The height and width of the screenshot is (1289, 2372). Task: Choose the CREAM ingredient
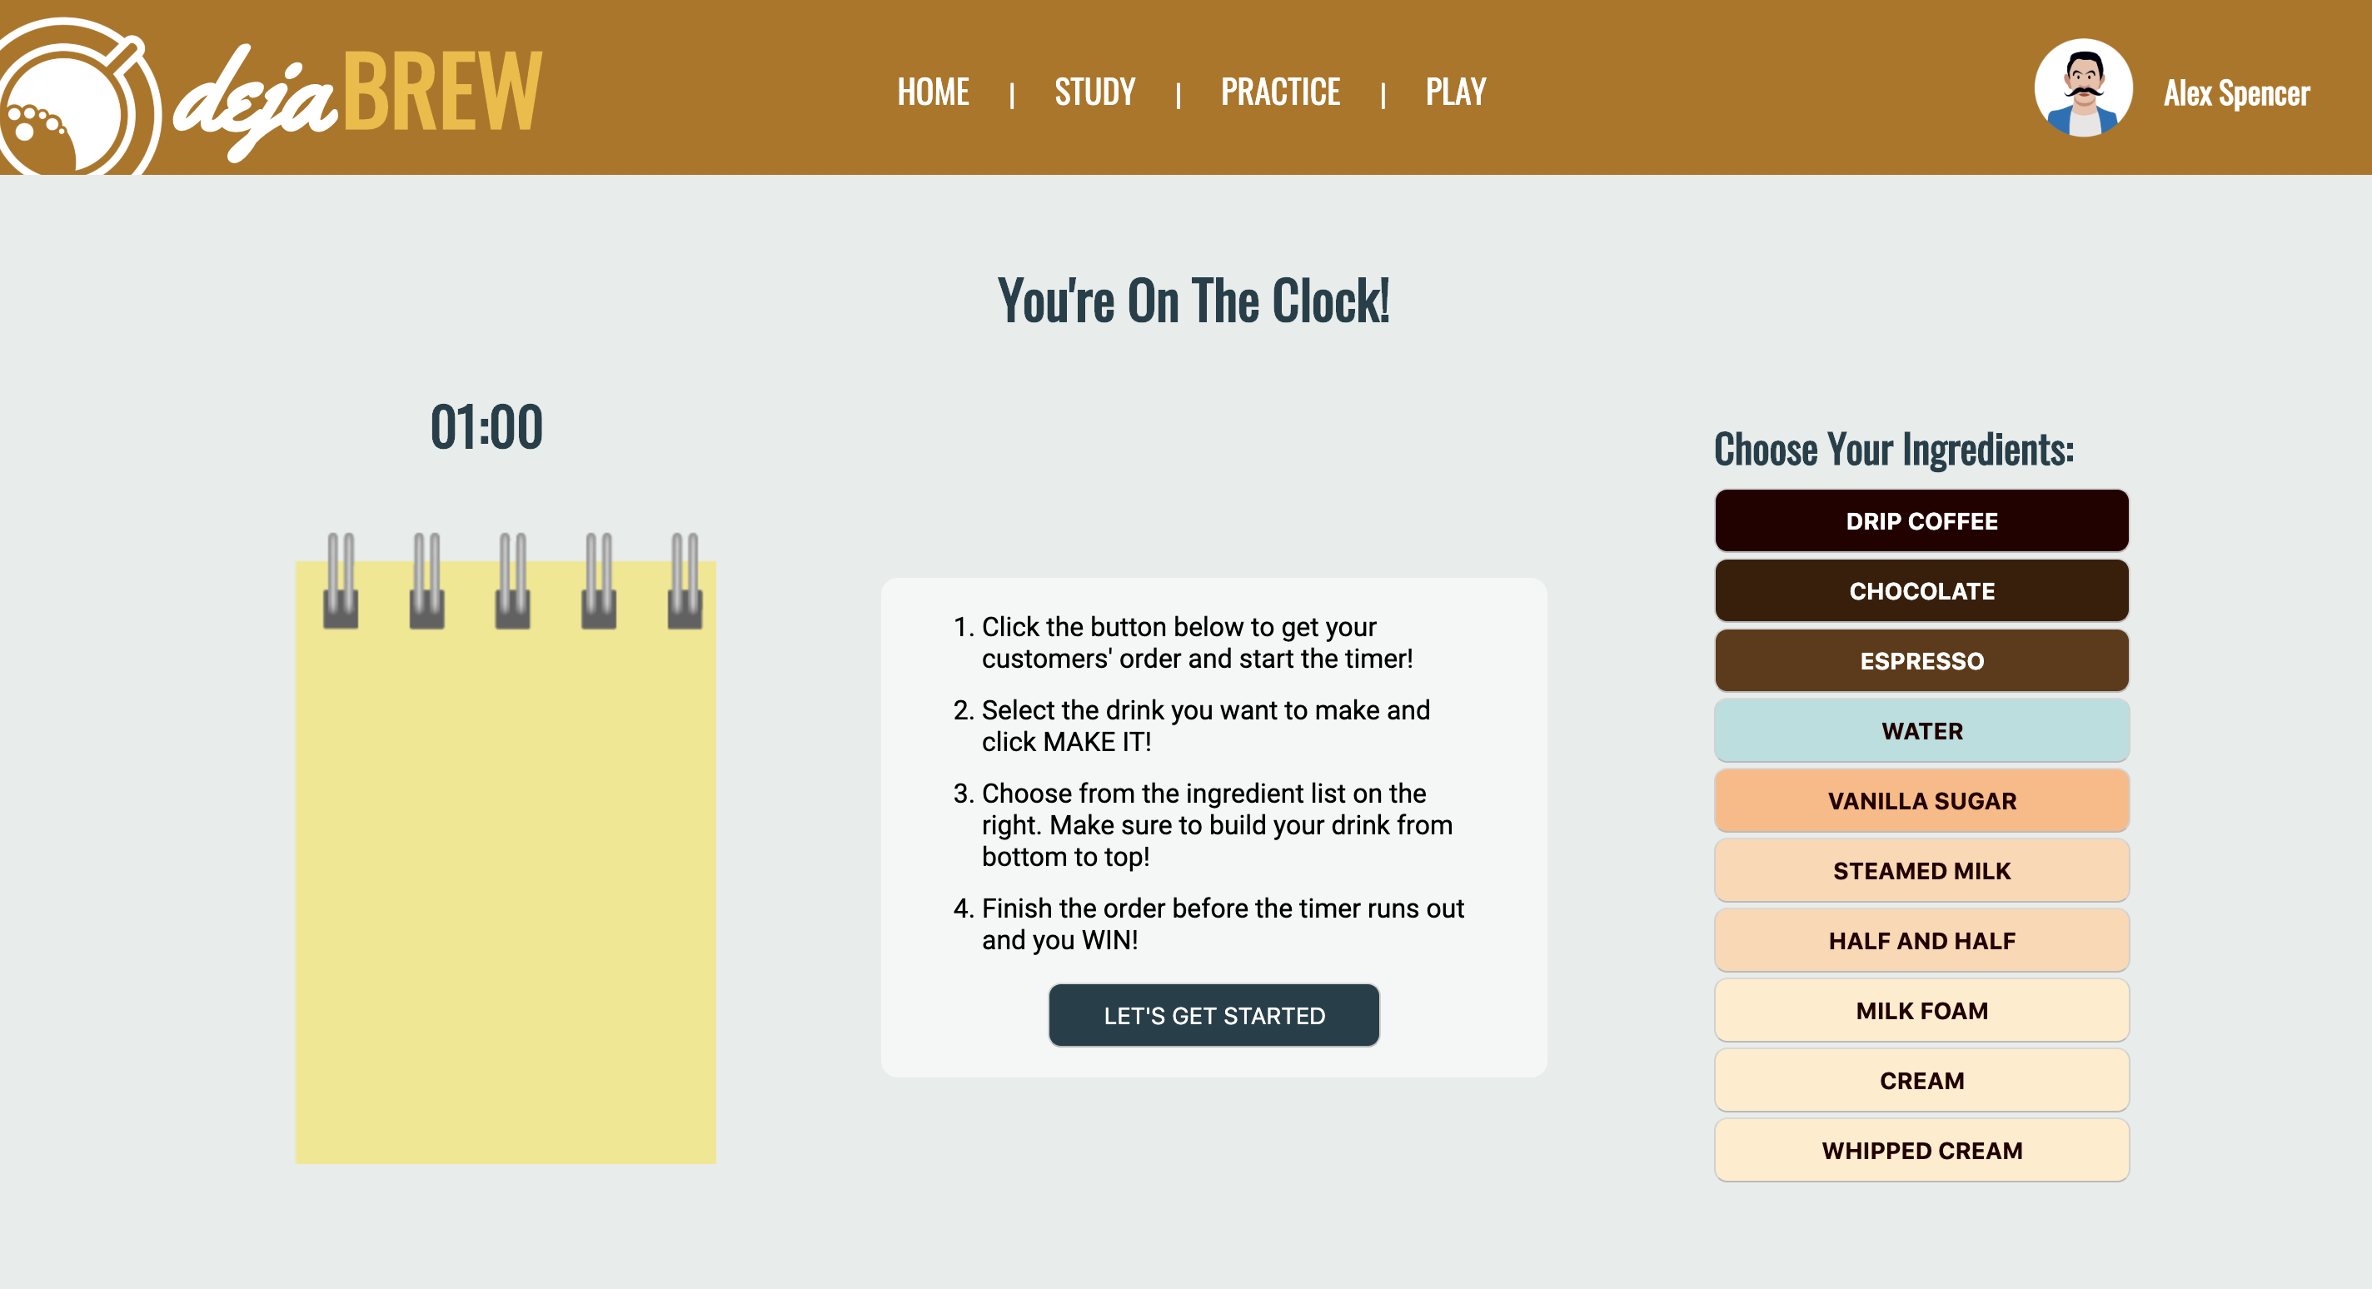coord(1921,1081)
